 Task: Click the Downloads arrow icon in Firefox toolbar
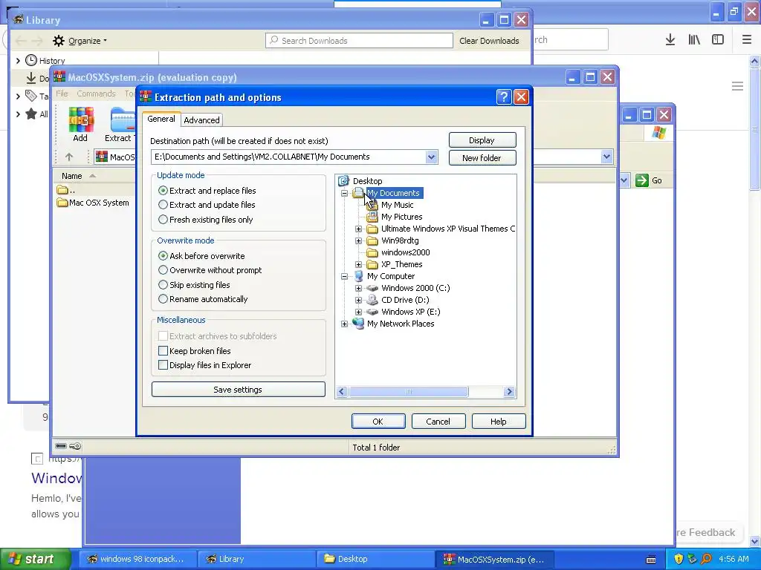coord(670,40)
